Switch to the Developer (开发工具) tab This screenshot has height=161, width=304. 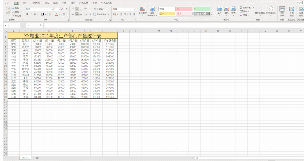tap(84, 3)
